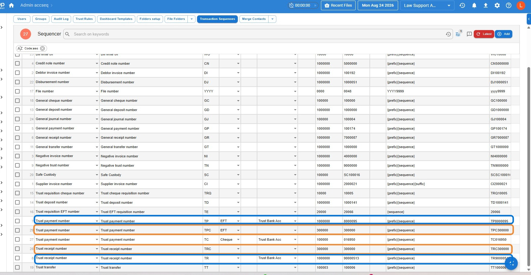This screenshot has width=531, height=275.
Task: Click the upload arrow icon in header
Action: click(485, 5)
